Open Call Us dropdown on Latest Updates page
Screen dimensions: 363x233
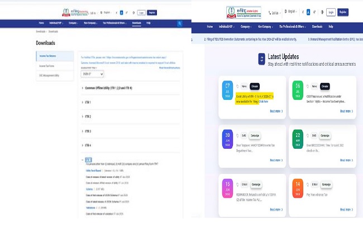(275, 13)
